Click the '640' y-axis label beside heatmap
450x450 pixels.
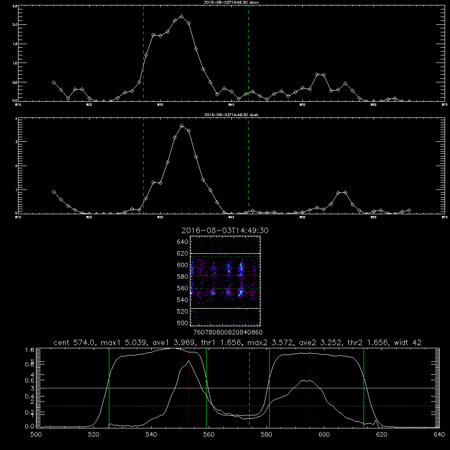click(183, 242)
